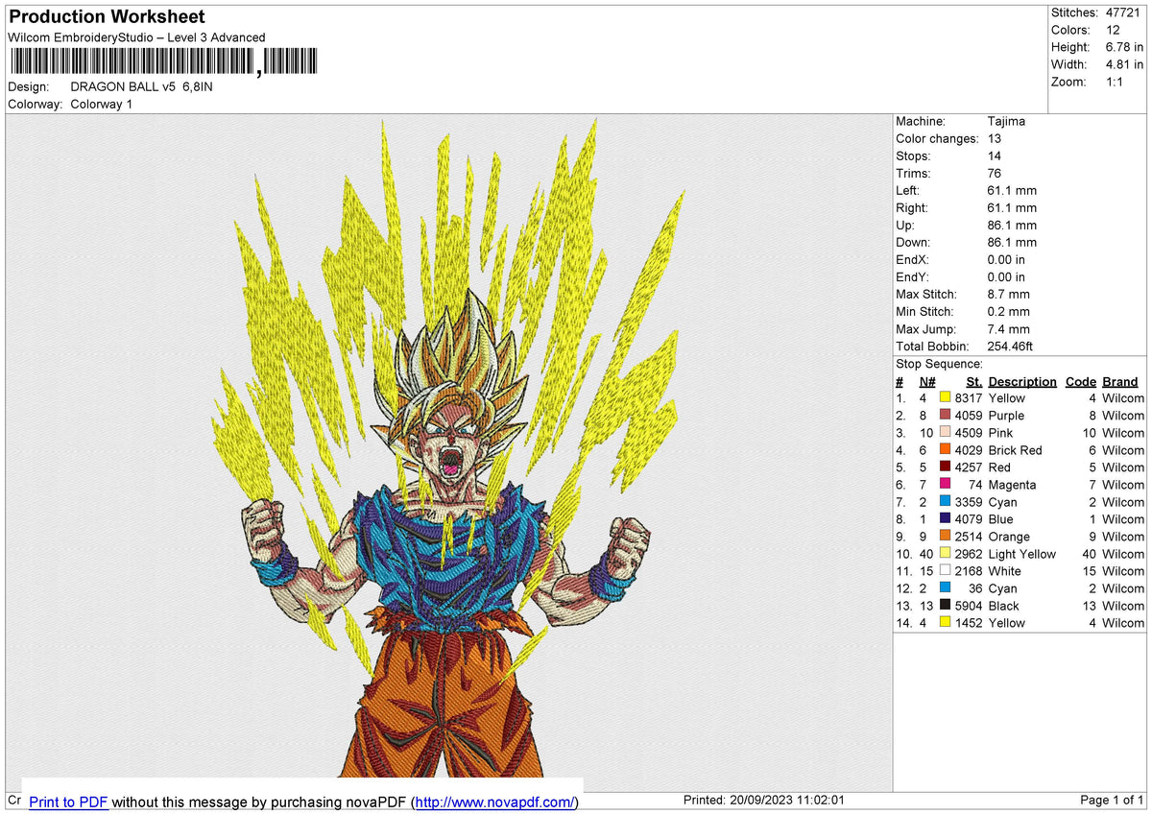Click the Color changes value 13
The width and height of the screenshot is (1152, 814).
[995, 139]
